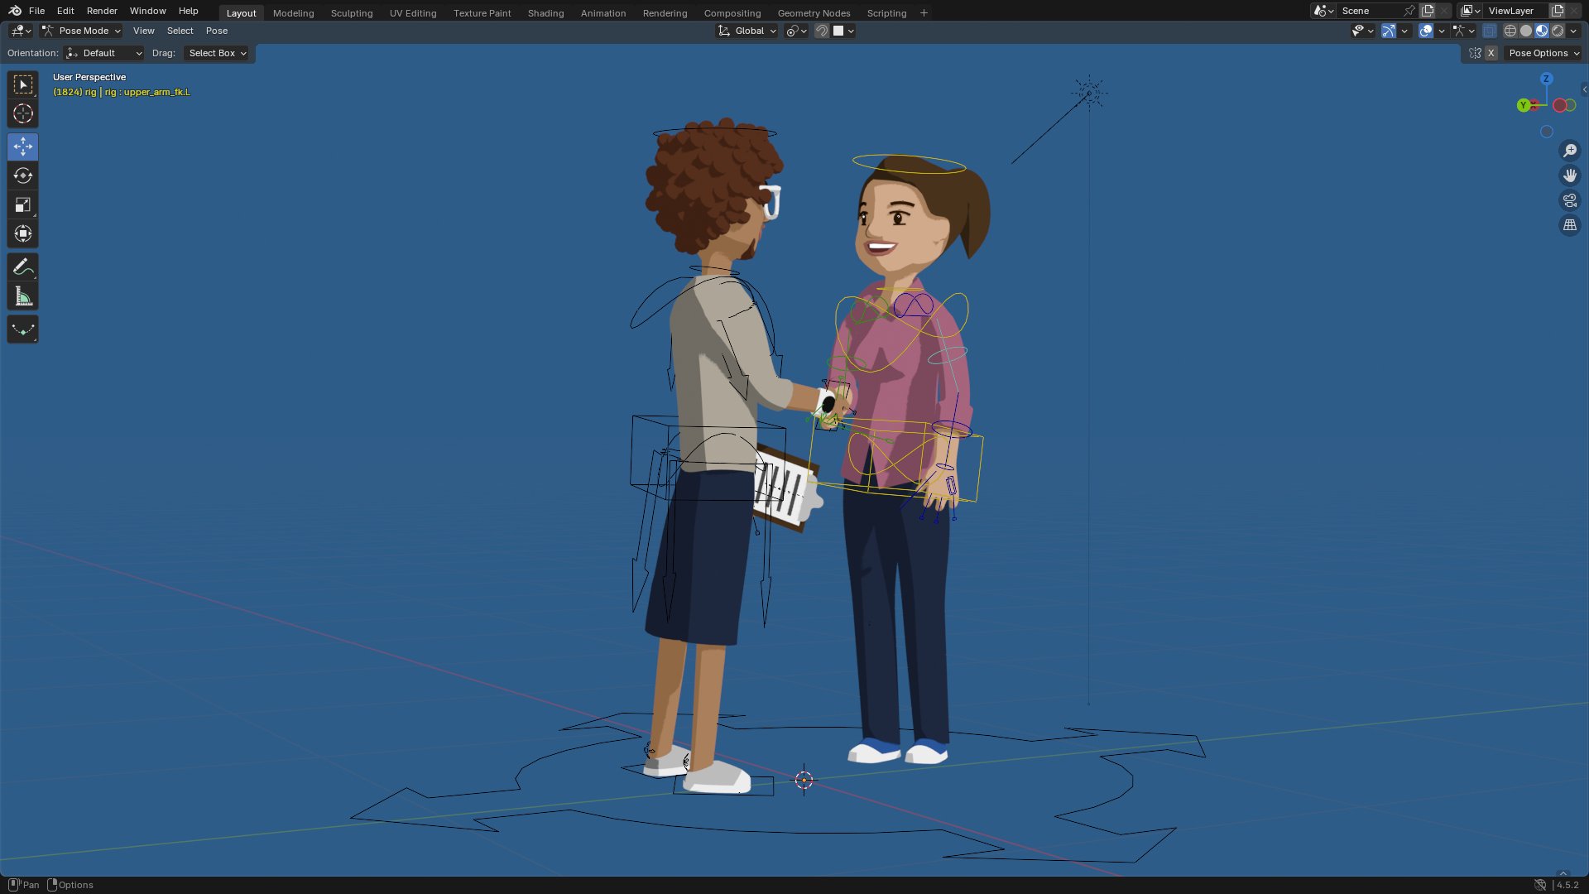This screenshot has width=1589, height=894.
Task: Click the Z axis on navigation gizmo
Action: pos(1546,79)
